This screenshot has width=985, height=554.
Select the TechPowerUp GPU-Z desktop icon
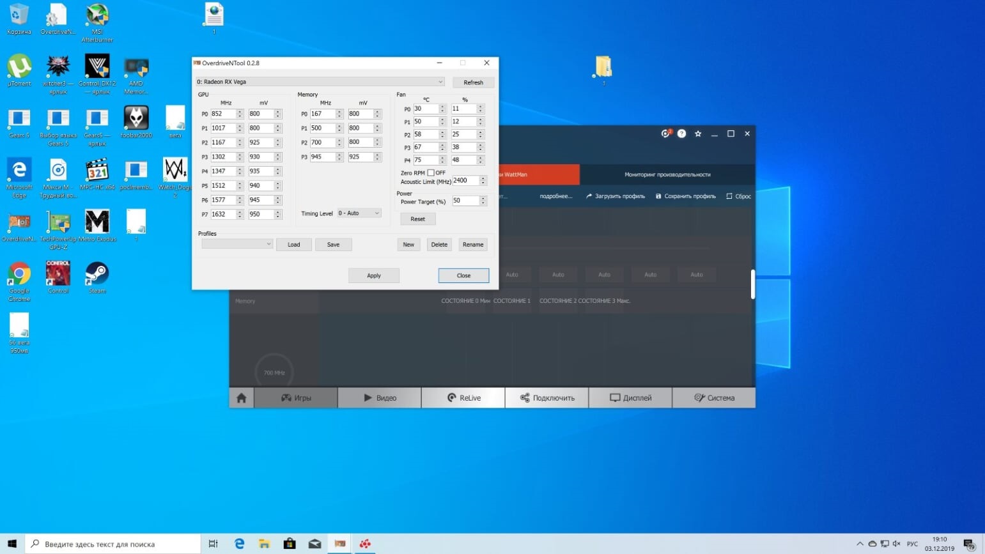(58, 229)
